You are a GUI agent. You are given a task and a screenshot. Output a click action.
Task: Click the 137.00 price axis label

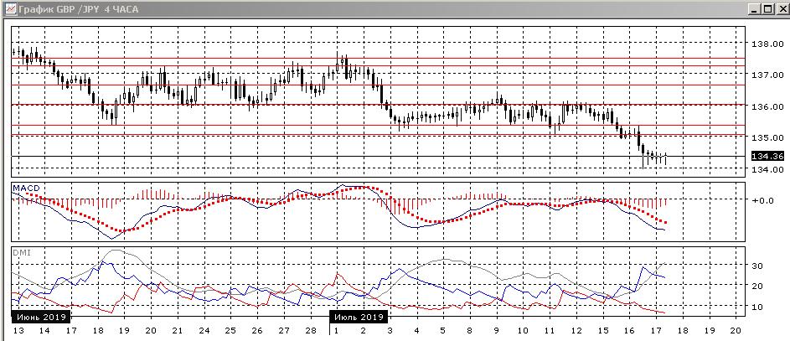765,75
